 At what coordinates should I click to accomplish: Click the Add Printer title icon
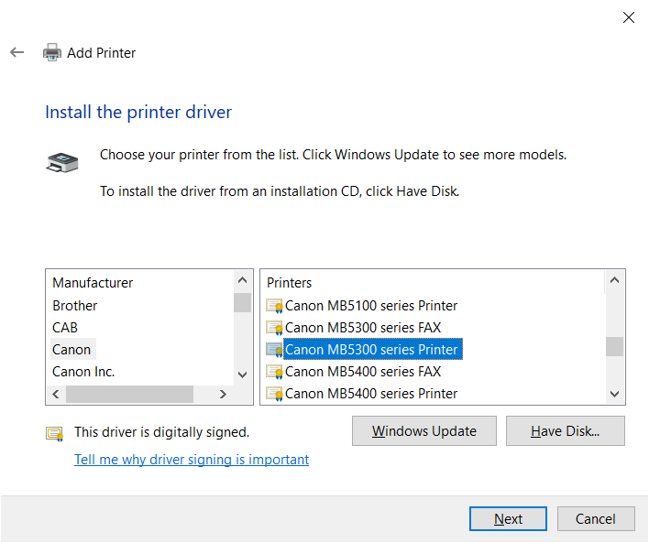[52, 52]
